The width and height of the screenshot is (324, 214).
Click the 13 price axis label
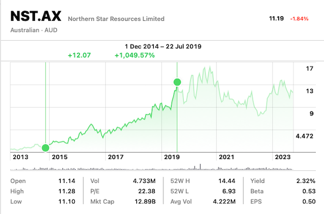310,91
